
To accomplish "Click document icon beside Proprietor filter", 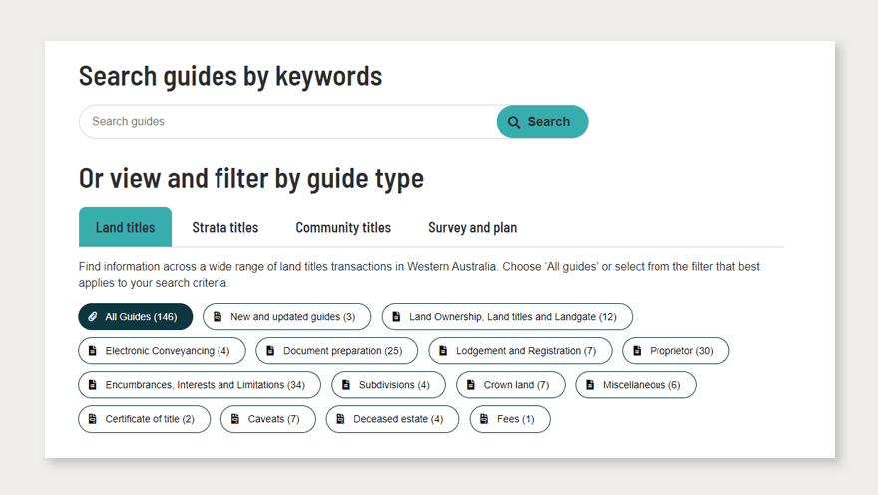I will click(x=637, y=351).
